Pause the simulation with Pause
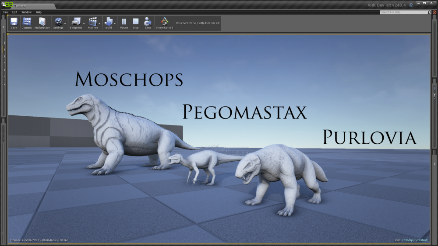Screen dimensions: 438x246 pyautogui.click(x=124, y=23)
